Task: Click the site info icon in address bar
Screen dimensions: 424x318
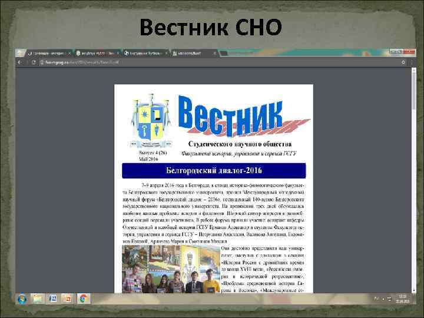Action: pyautogui.click(x=42, y=62)
